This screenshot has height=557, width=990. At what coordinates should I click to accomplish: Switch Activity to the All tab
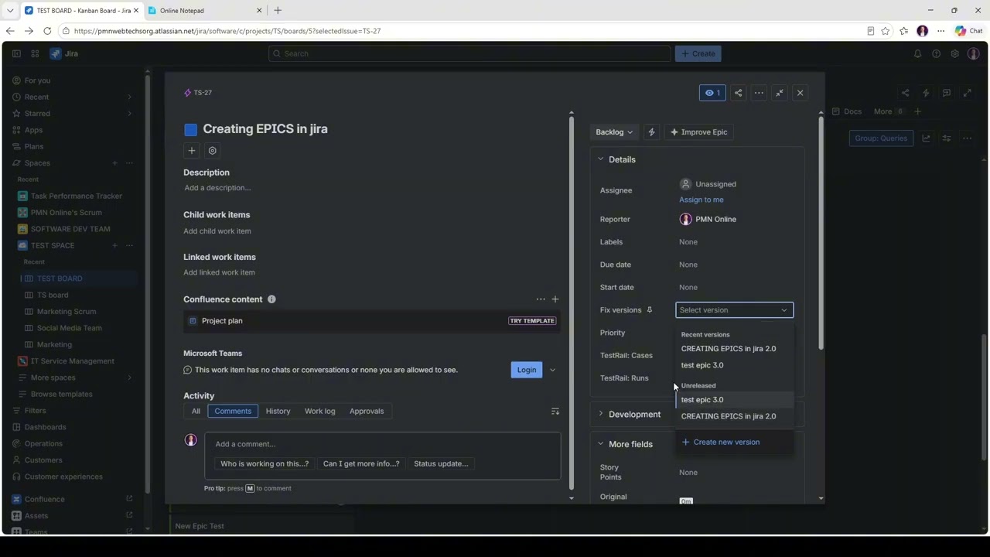click(196, 412)
